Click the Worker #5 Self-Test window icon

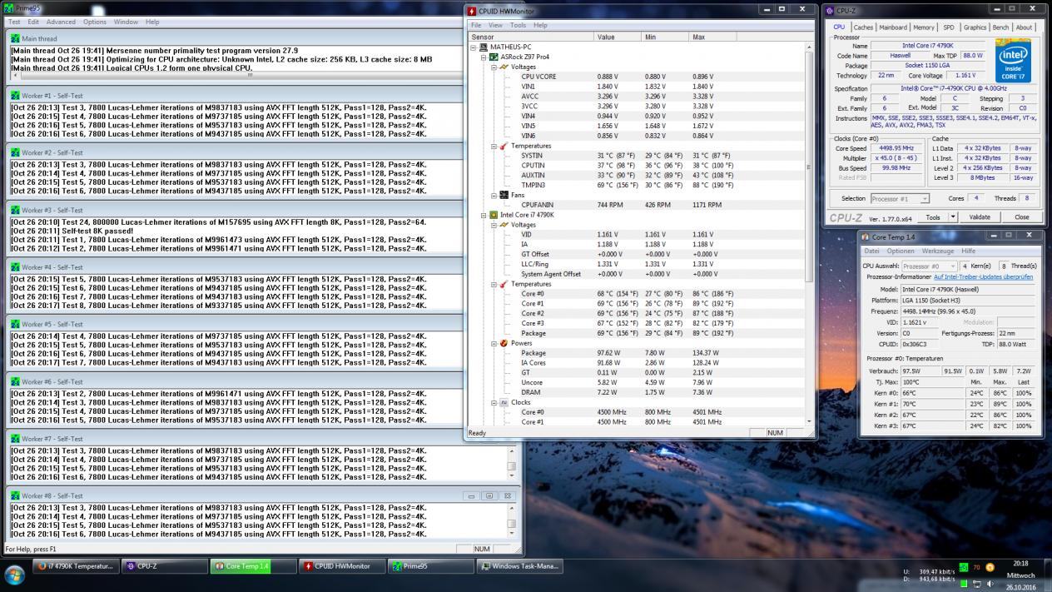[15, 324]
